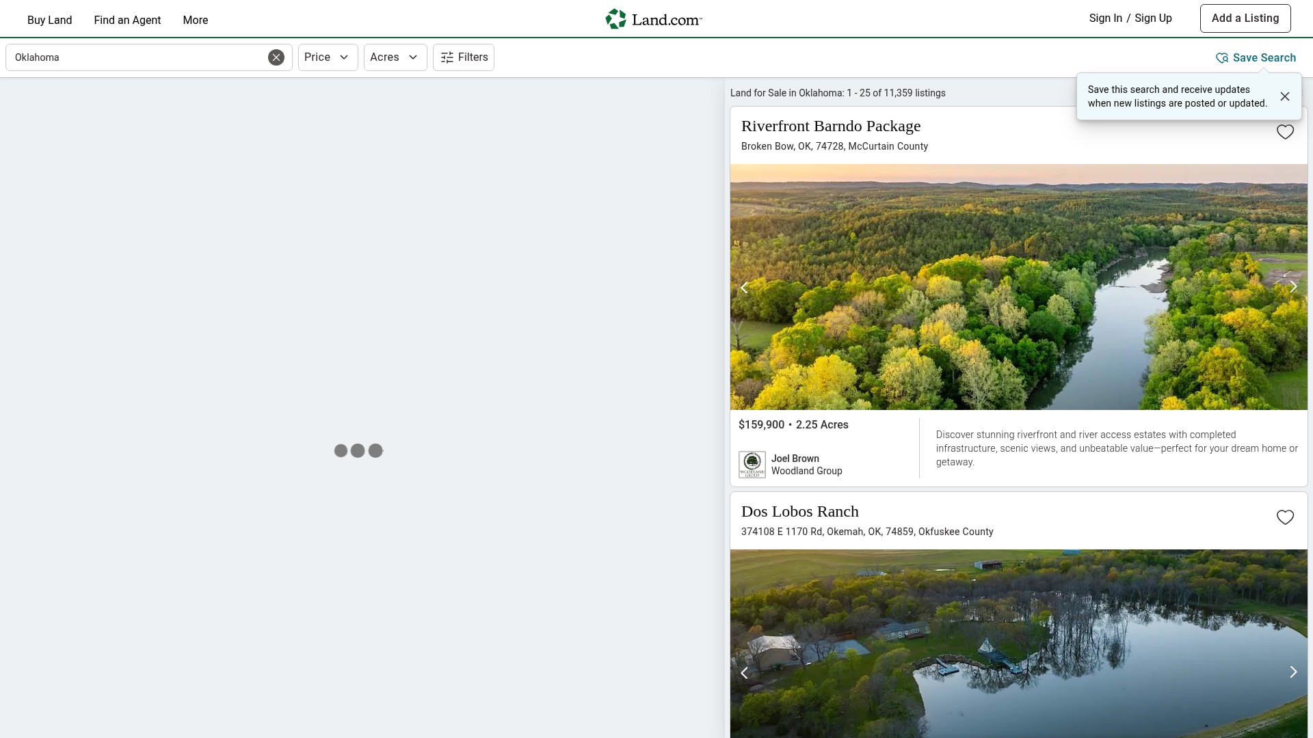This screenshot has width=1313, height=738.
Task: Favorite the Dos Lobos Ranch listing
Action: coord(1286,517)
